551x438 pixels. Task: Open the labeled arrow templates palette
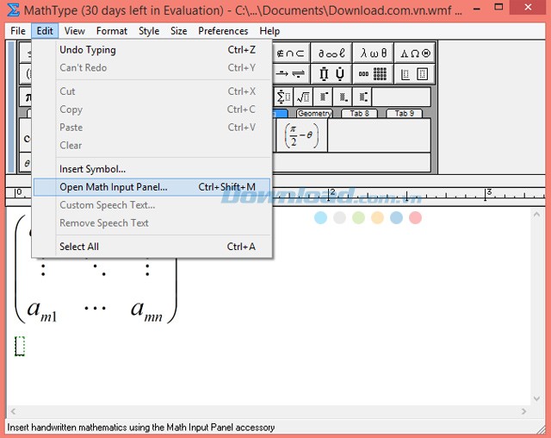click(290, 74)
